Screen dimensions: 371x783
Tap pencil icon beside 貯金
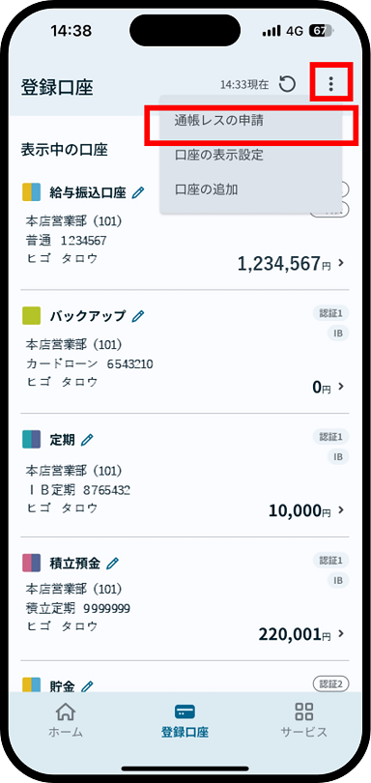(87, 686)
